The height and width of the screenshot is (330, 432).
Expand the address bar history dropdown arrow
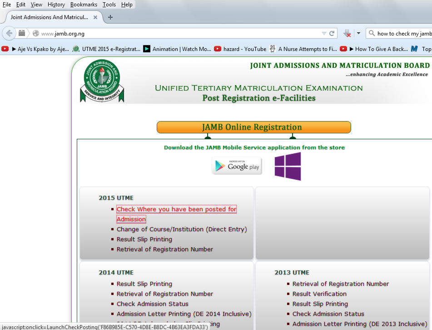[x=323, y=33]
